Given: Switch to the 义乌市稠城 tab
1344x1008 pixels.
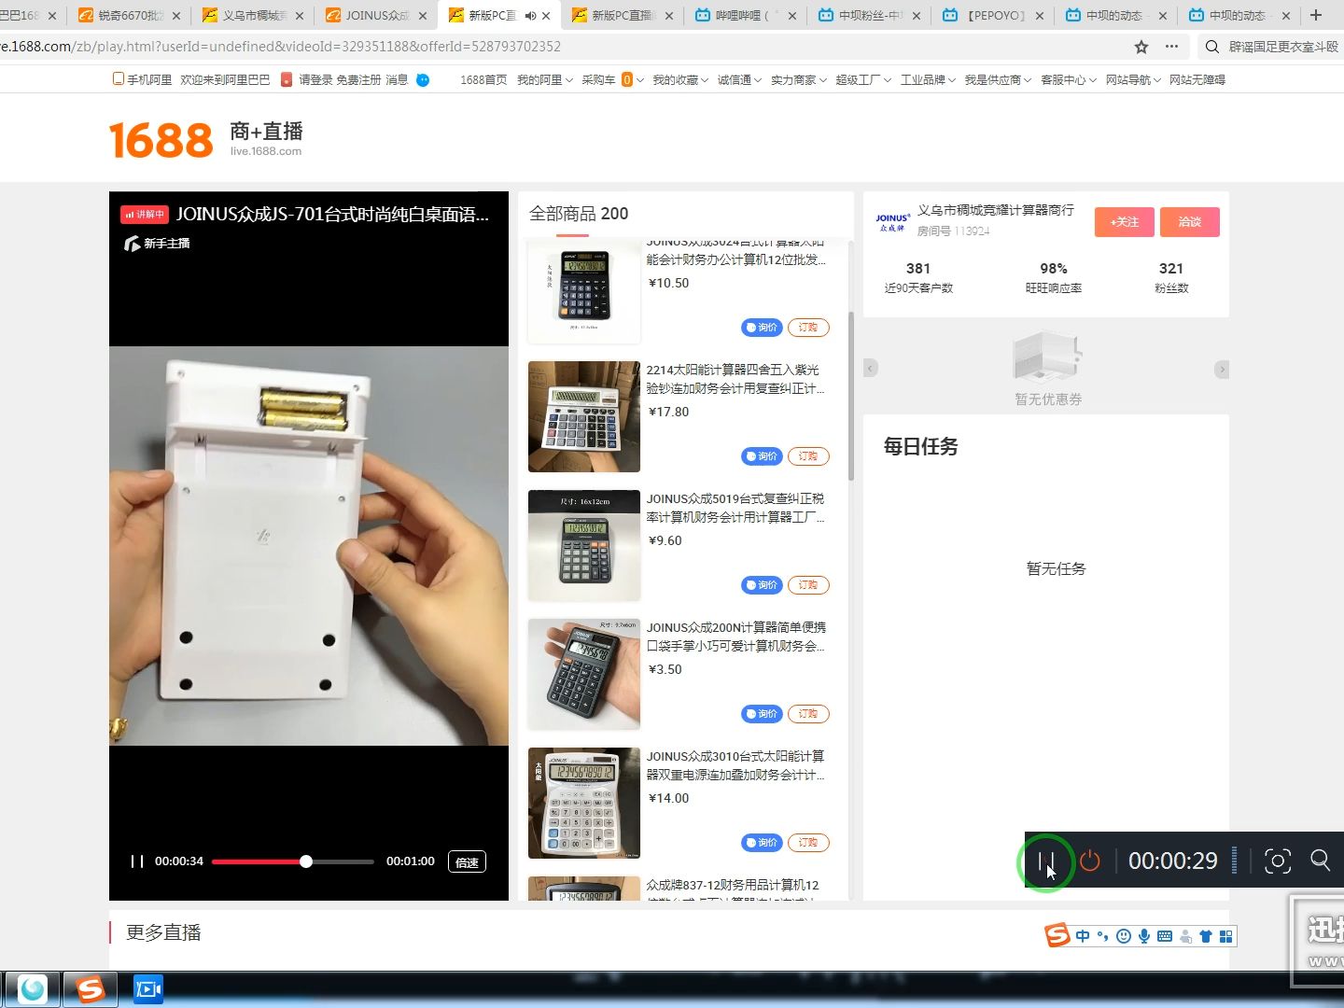Looking at the screenshot, I should (x=253, y=16).
